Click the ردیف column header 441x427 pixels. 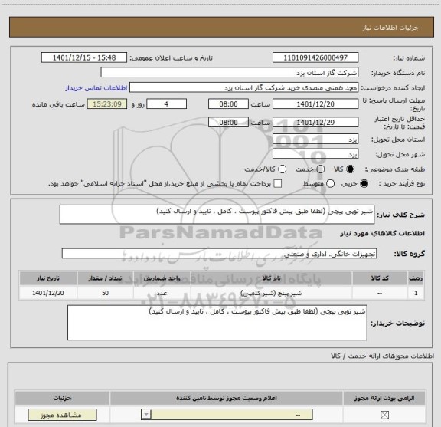[x=416, y=278]
